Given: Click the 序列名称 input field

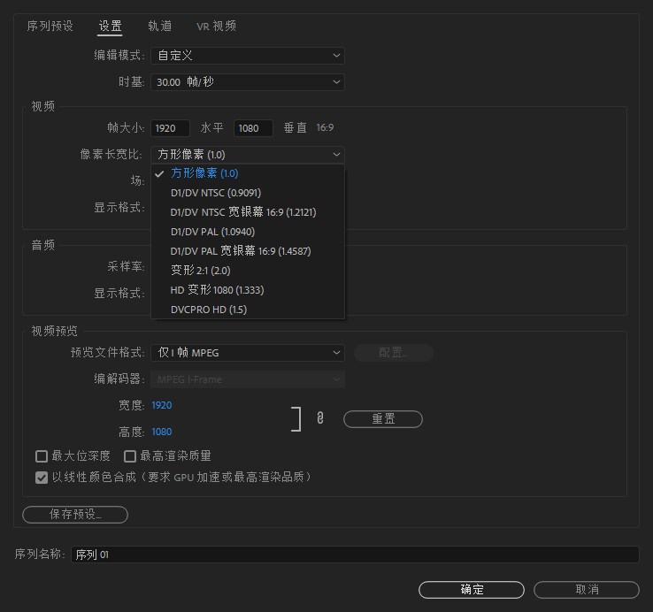Looking at the screenshot, I should click(x=355, y=555).
